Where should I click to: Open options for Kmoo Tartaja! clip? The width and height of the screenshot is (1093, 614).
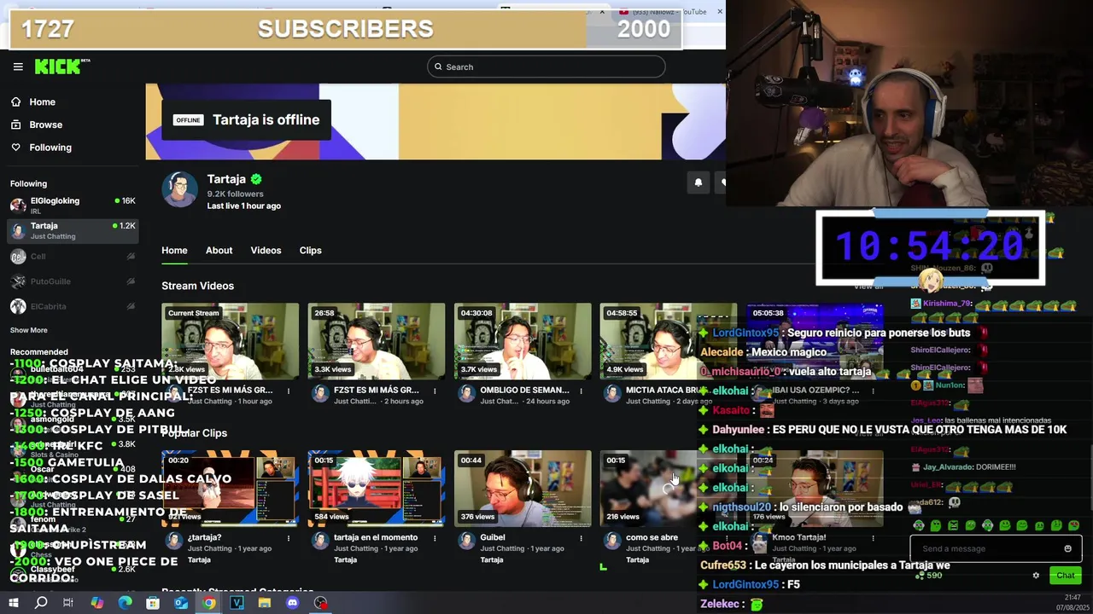coord(873,539)
